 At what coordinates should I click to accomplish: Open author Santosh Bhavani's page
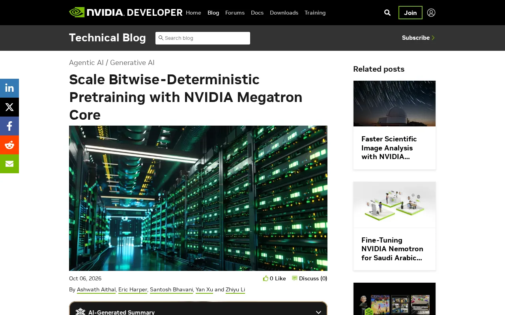(x=171, y=289)
